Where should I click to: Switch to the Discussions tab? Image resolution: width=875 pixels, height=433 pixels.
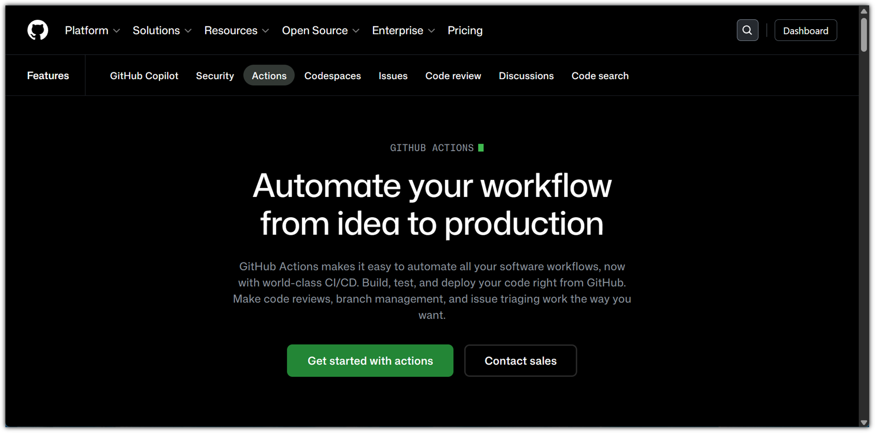pyautogui.click(x=526, y=76)
